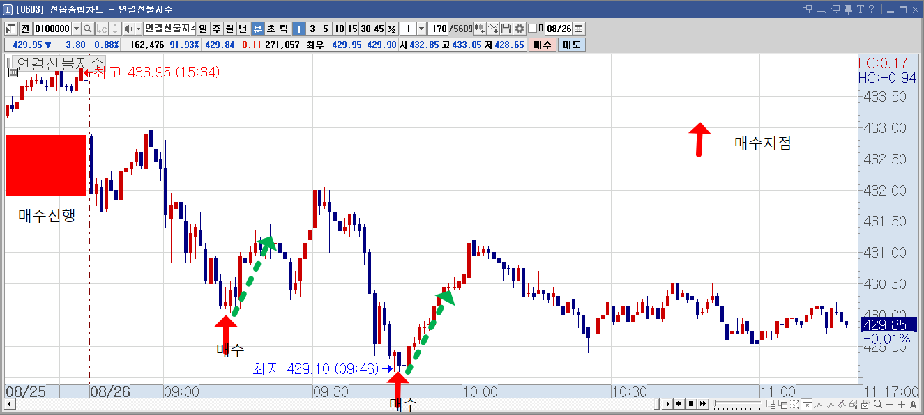Click the 전 button before code field
This screenshot has width=924, height=415.
click(x=25, y=29)
